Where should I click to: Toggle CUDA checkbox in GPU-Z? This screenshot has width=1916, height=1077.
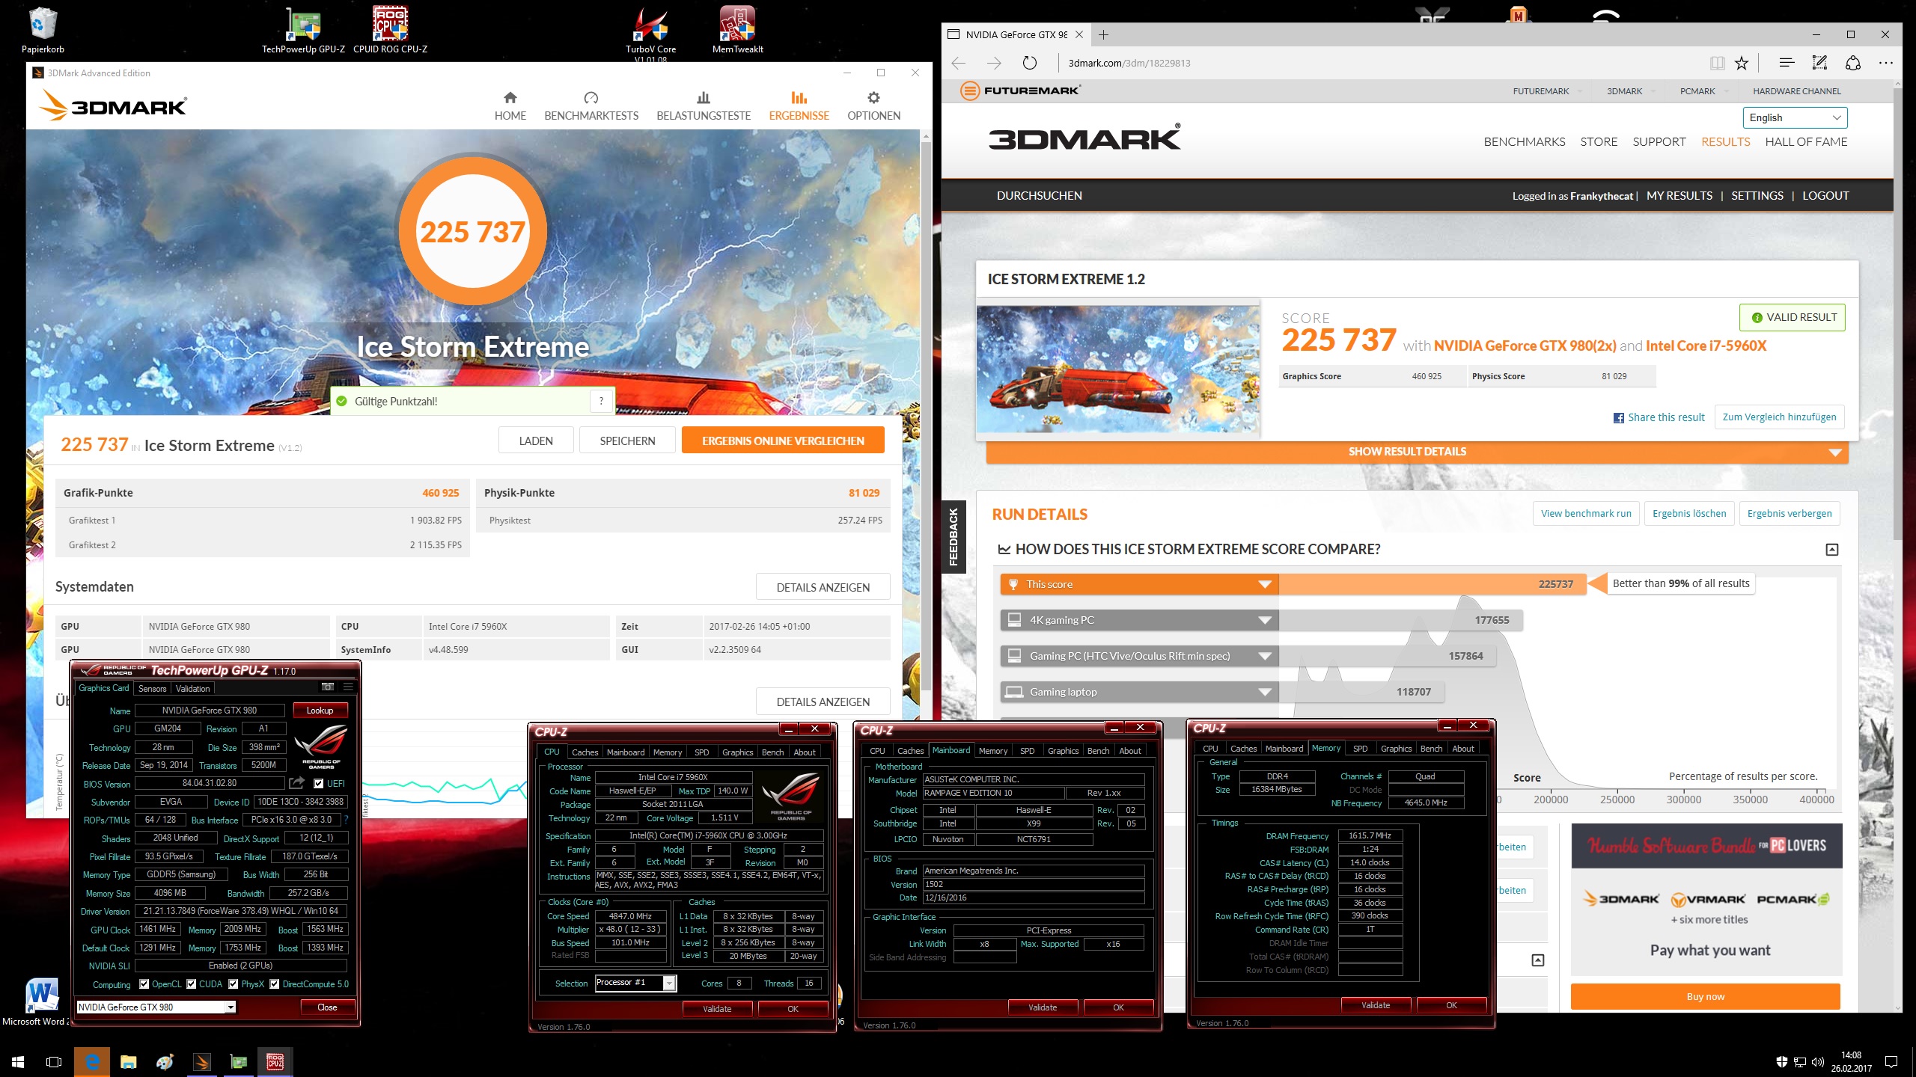coord(192,984)
